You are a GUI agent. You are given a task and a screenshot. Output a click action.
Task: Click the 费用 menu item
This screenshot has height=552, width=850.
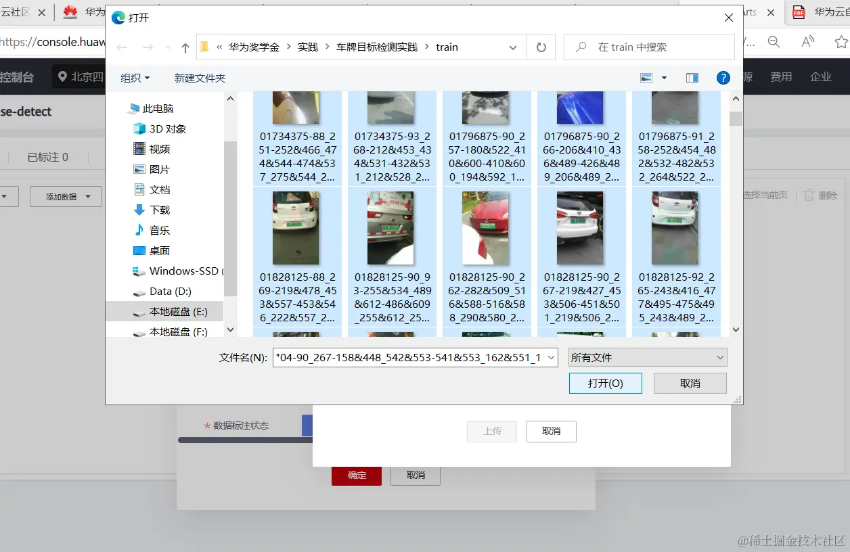pyautogui.click(x=781, y=76)
